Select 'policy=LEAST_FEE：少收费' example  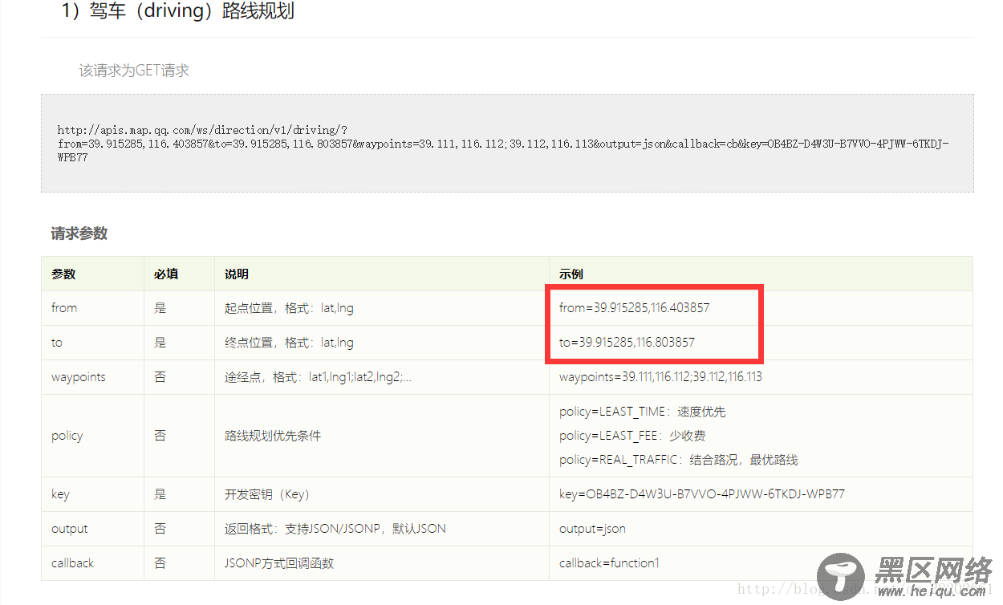click(x=632, y=436)
